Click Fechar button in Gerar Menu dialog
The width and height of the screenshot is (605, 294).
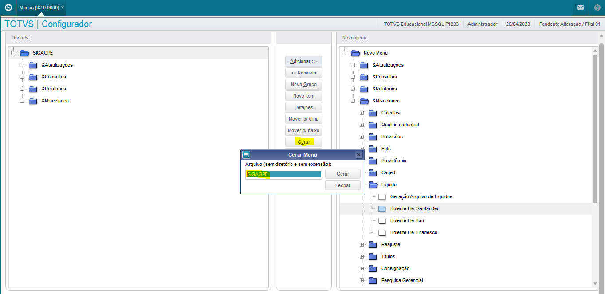click(x=343, y=185)
